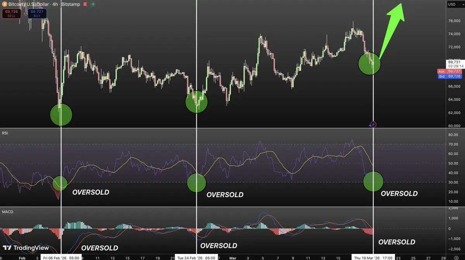465x260 pixels.
Task: Click the Bid 69,726 price tag
Action: click(x=449, y=76)
